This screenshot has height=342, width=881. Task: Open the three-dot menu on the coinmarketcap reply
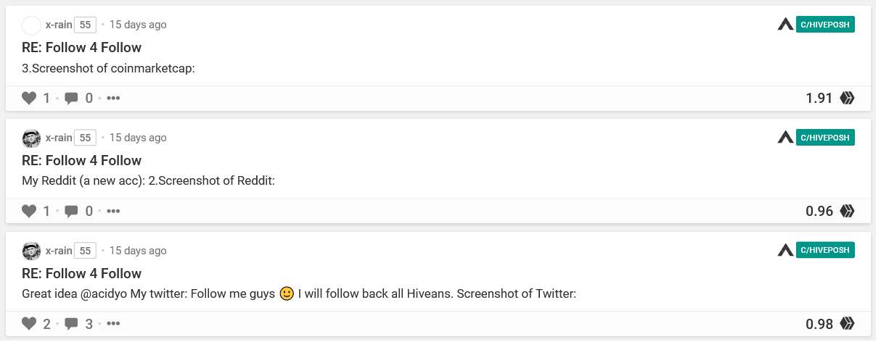point(113,98)
